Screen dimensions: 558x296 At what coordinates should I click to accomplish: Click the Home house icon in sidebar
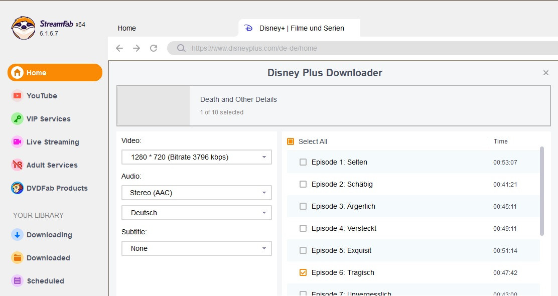[17, 73]
